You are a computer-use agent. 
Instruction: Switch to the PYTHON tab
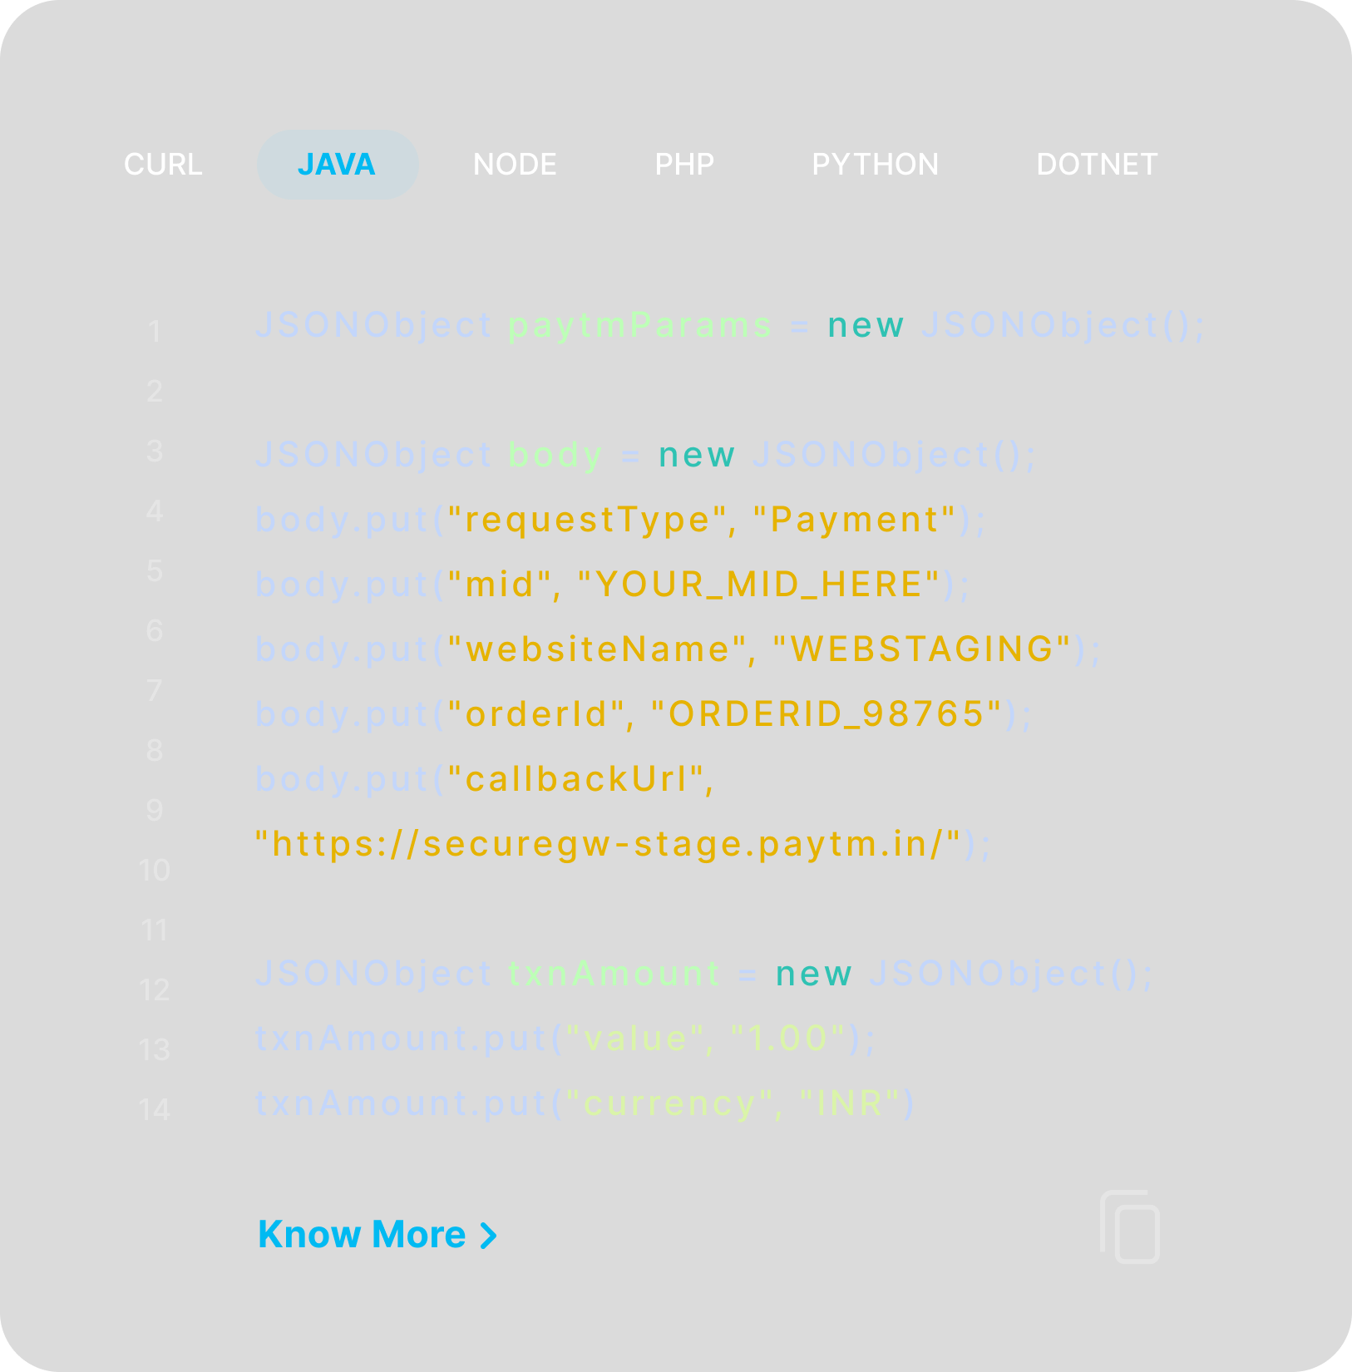[875, 165]
